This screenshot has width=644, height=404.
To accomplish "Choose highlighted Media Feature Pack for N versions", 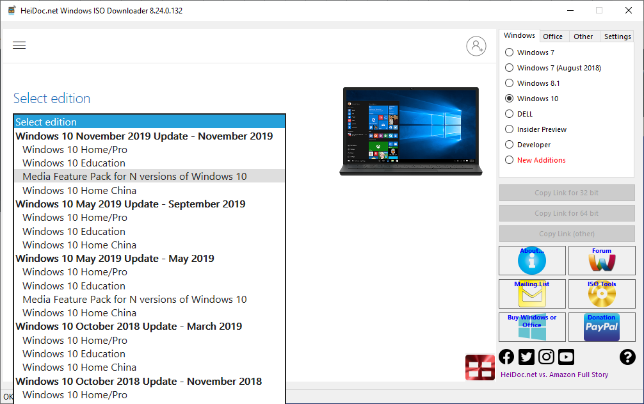I will (150, 177).
